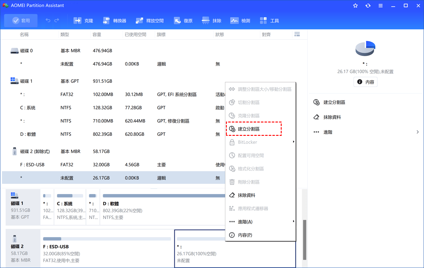Click the 套用 (Apply) button
Viewport: 424px width, 268px height.
(x=21, y=21)
